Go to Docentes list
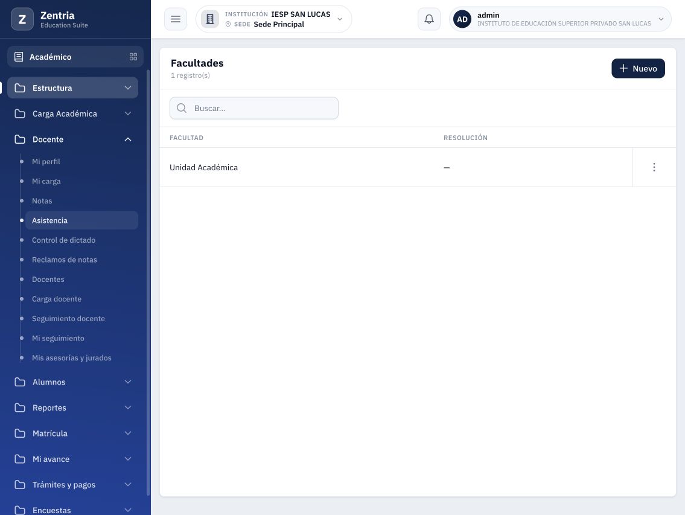685x515 pixels. tap(81, 280)
